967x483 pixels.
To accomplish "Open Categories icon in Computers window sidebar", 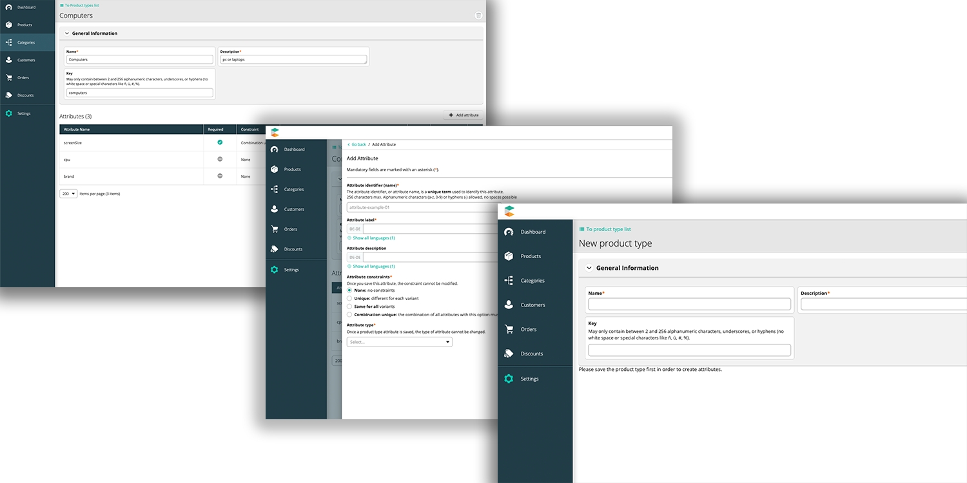I will [8, 43].
